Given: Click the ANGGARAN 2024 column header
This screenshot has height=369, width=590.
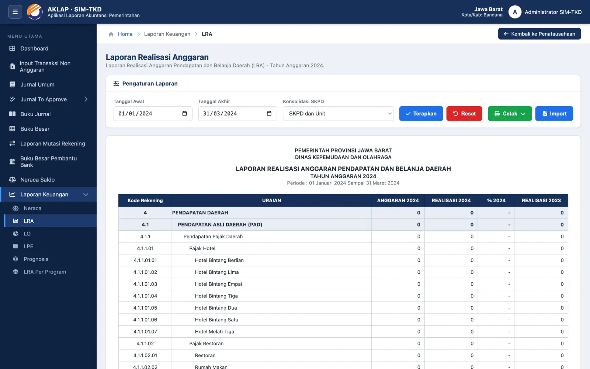Looking at the screenshot, I should click(x=398, y=200).
